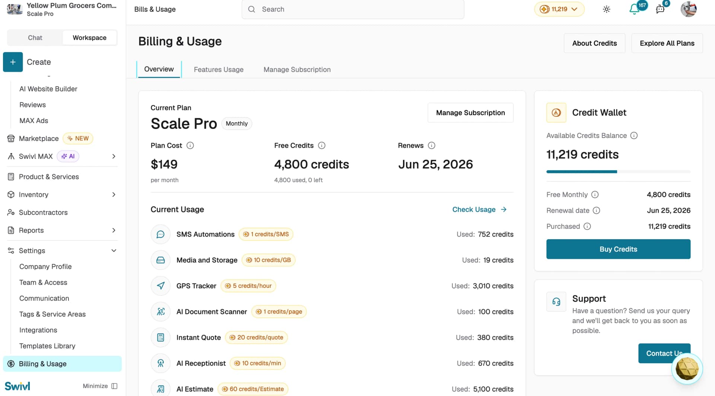This screenshot has height=396, width=715.
Task: Expand the Inventory submenu chevron
Action: coord(114,194)
